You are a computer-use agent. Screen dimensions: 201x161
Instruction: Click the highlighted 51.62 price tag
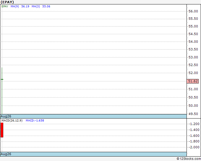(192, 81)
